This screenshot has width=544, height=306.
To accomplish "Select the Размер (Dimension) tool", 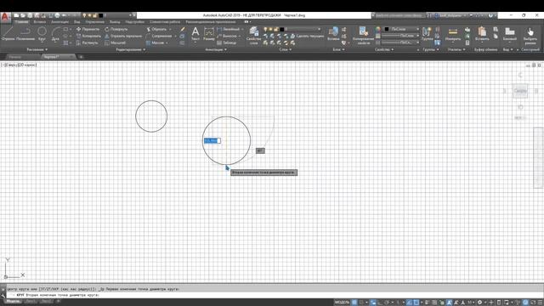I will coord(209,34).
